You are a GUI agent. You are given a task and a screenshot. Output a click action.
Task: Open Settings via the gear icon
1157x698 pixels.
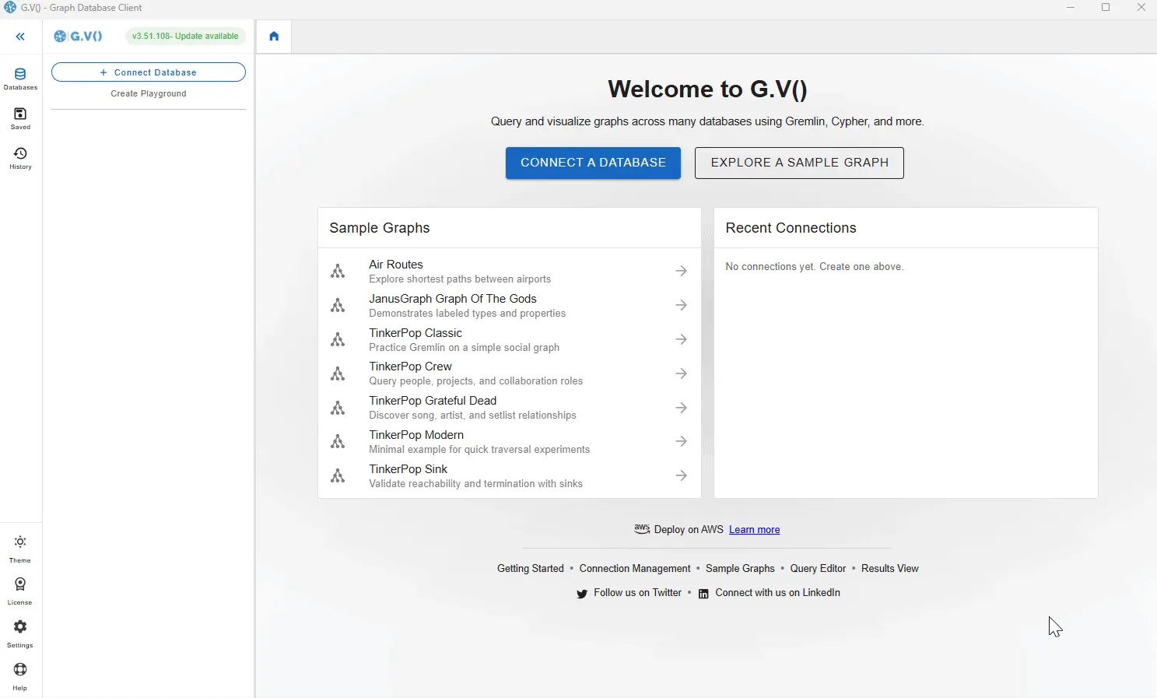click(20, 627)
